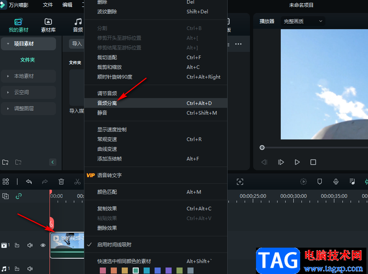Choose 删除效果 remove effects
368x274 pixels.
pyautogui.click(x=156, y=228)
